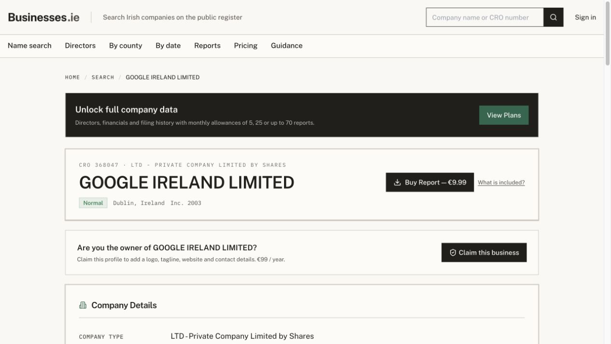This screenshot has height=344, width=611.
Task: Open the Businesses.ie home logo
Action: tap(43, 17)
